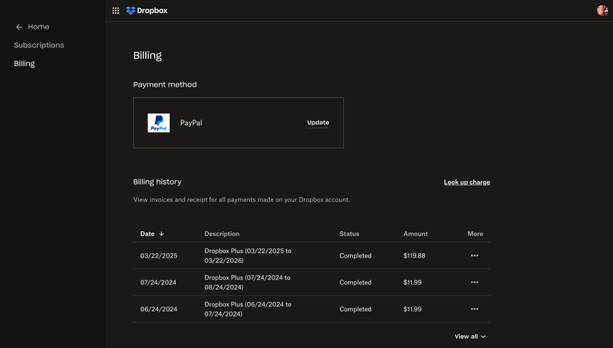Select the $119.88 Dropbox Plus row

click(311, 256)
